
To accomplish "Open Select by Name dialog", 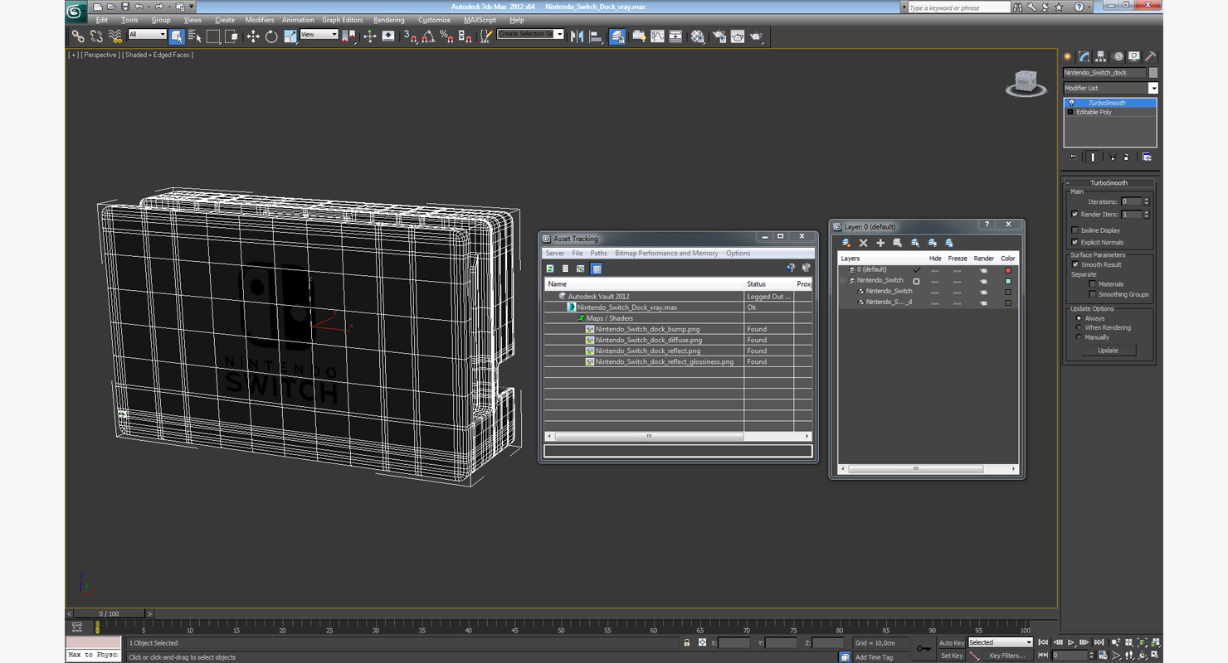I will click(x=195, y=36).
